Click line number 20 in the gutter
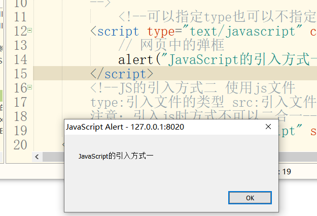 click(20, 145)
